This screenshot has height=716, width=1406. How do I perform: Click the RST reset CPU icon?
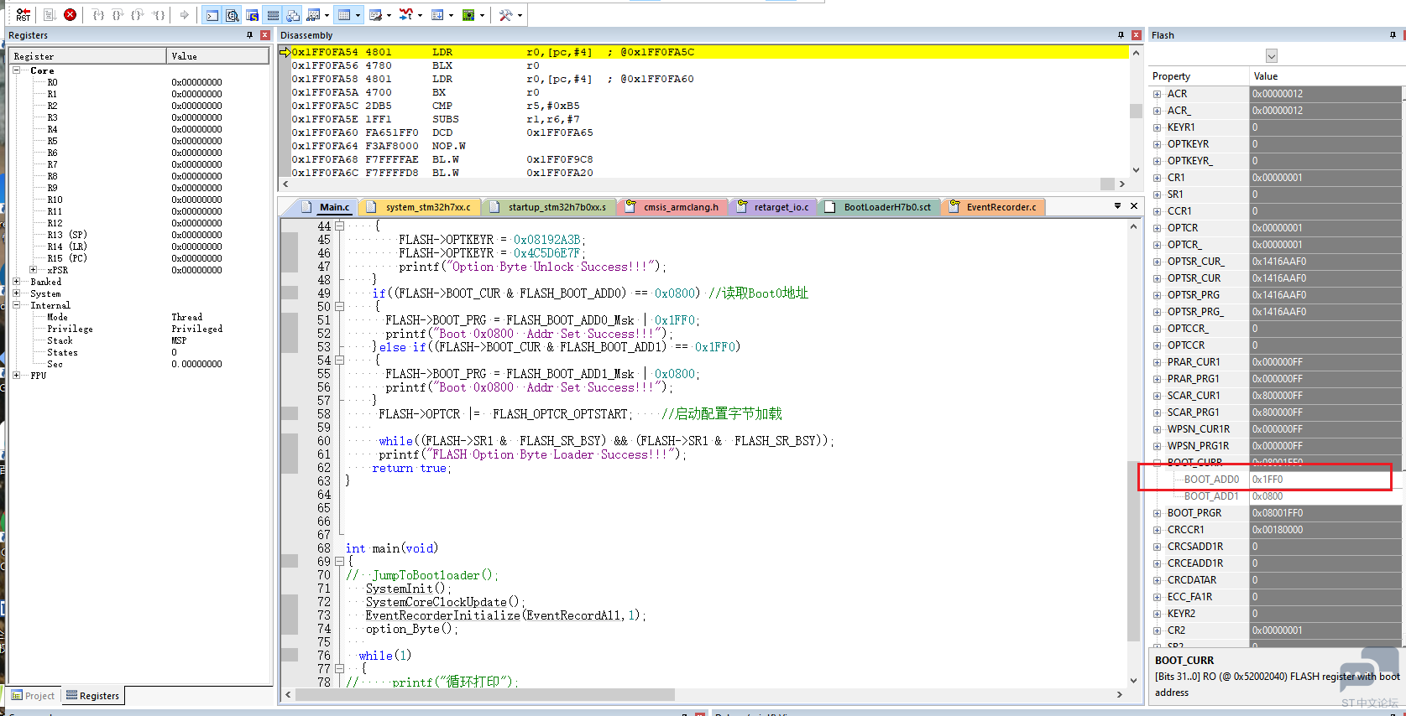click(23, 14)
